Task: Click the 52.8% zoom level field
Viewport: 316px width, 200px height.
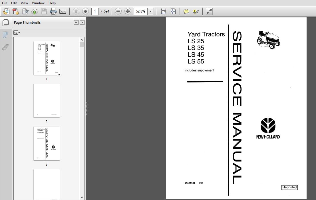Action: 141,11
